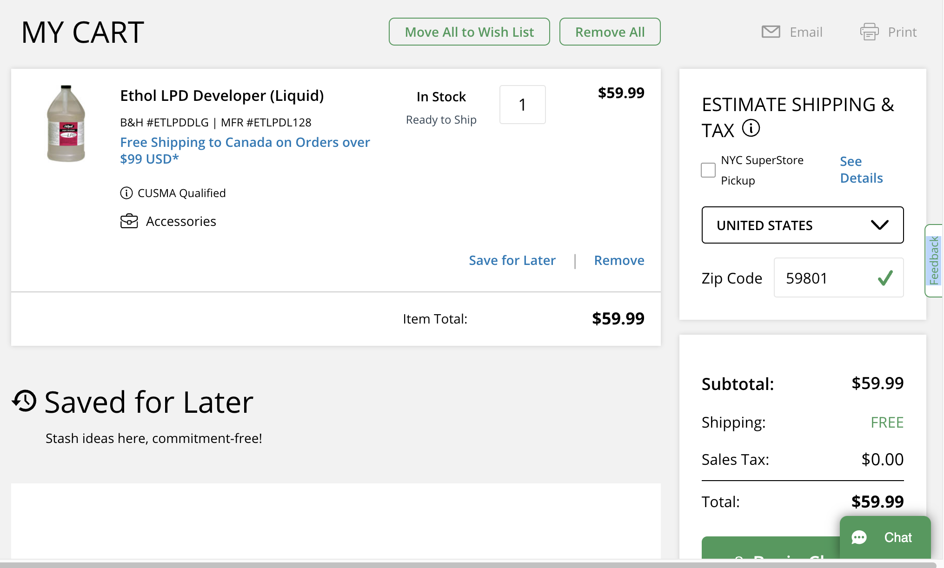The width and height of the screenshot is (944, 568).
Task: Open Ethol LPD Developer product title
Action: [x=222, y=96]
